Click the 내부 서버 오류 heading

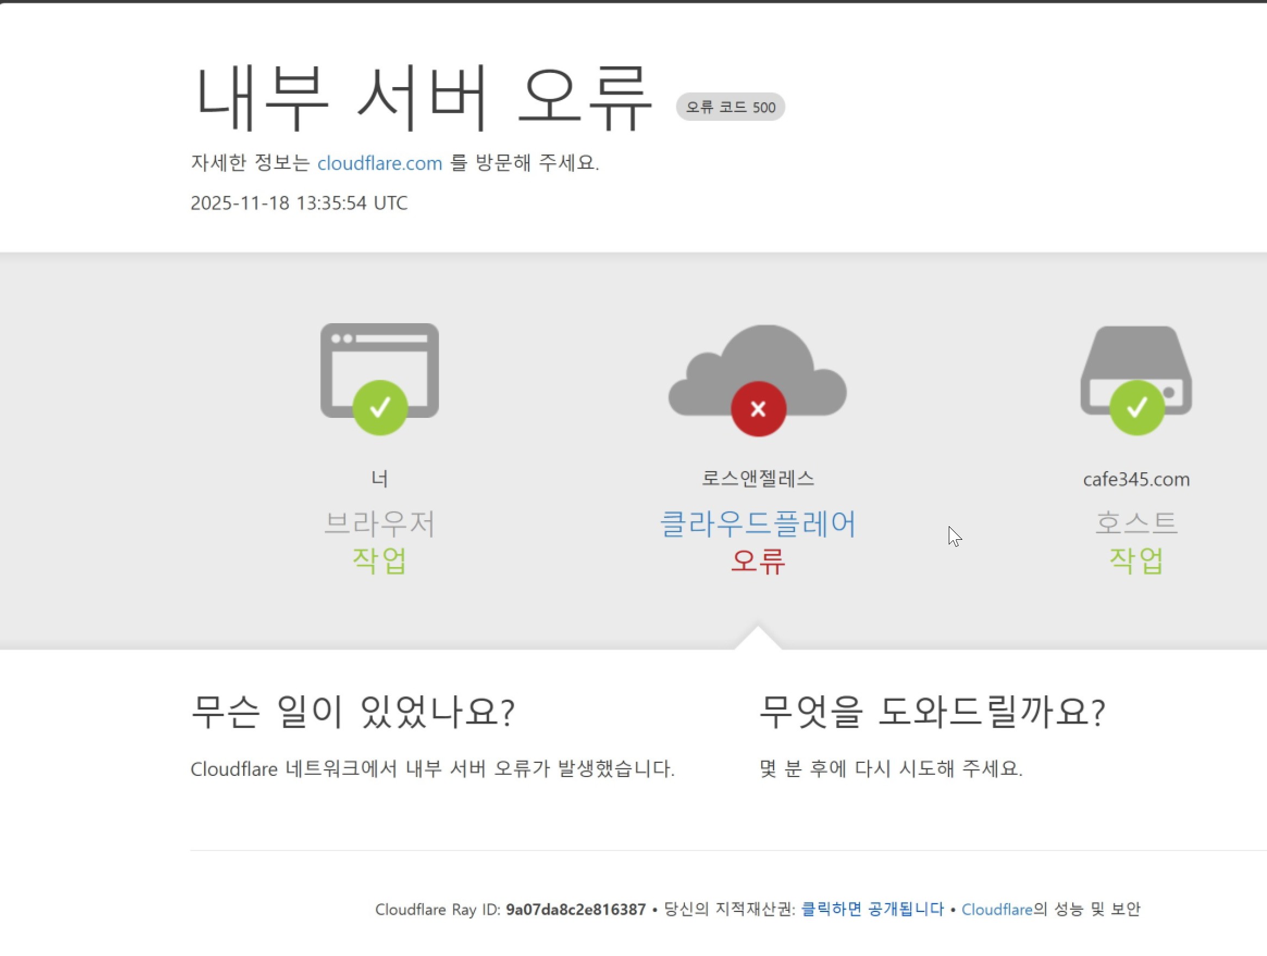coord(423,98)
